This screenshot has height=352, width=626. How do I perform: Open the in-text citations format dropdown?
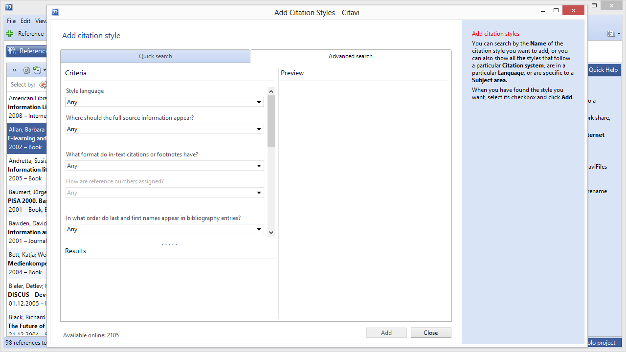259,165
